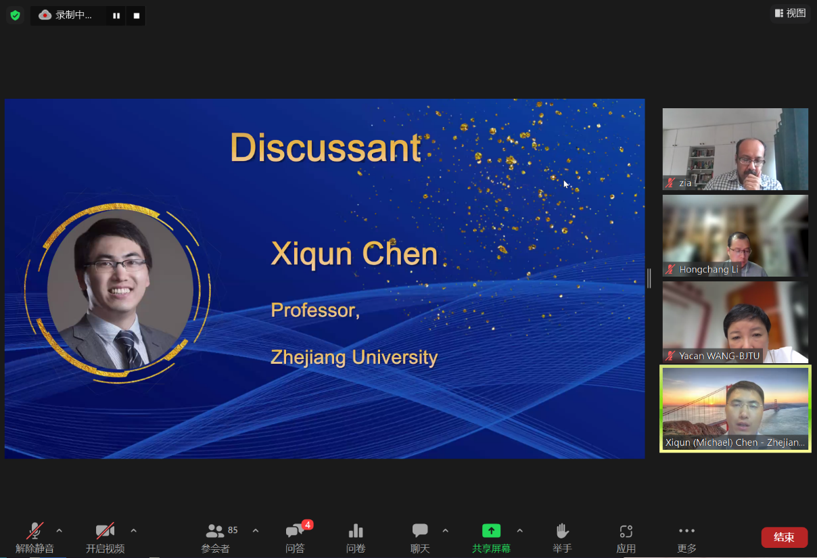Click muted mic icon on Yacan WANG-BJTU's tile
Viewport: 817px width, 558px height.
click(x=671, y=356)
